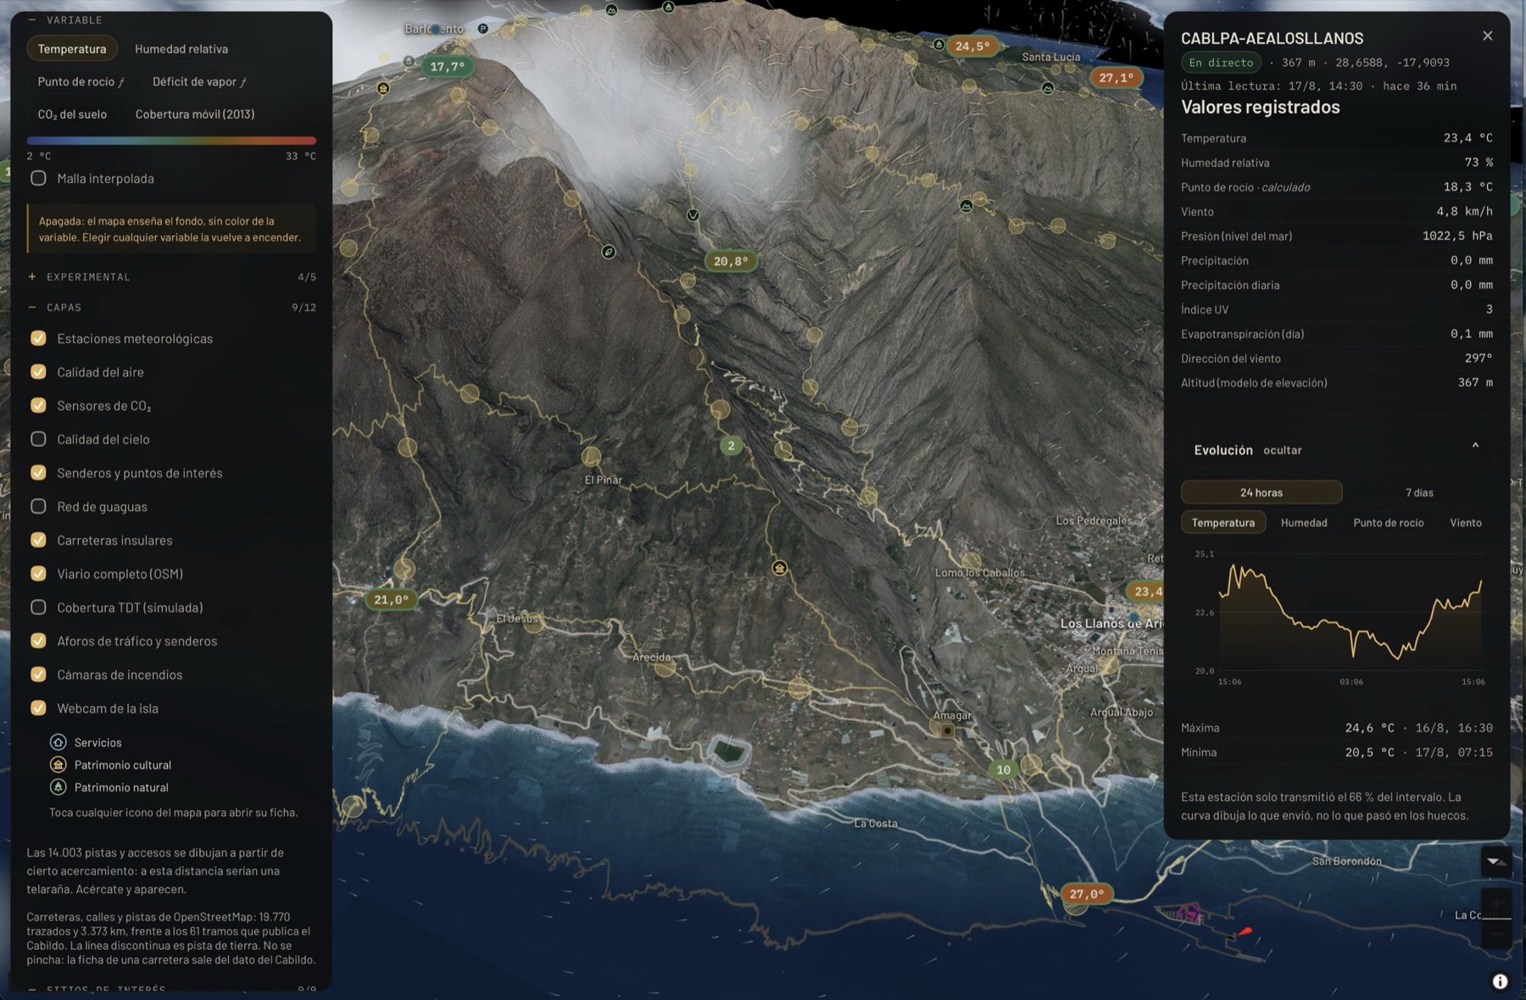
Task: Click the 17,7° station temperature marker
Action: coord(447,66)
